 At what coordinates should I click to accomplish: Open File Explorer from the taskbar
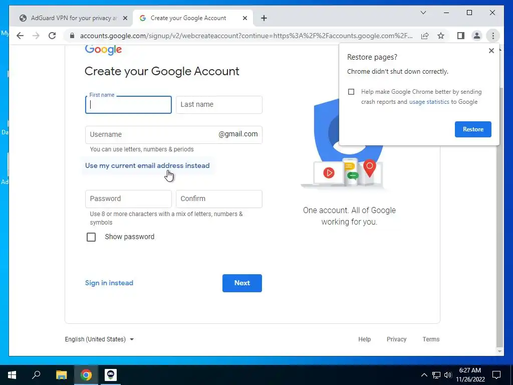pyautogui.click(x=61, y=375)
